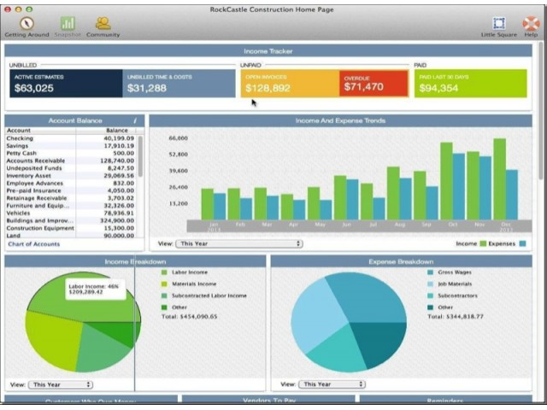
Task: Open the Income Breakdown This Year dropdown
Action: point(61,384)
